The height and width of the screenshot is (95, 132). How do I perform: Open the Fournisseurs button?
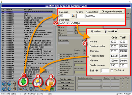coord(66,82)
